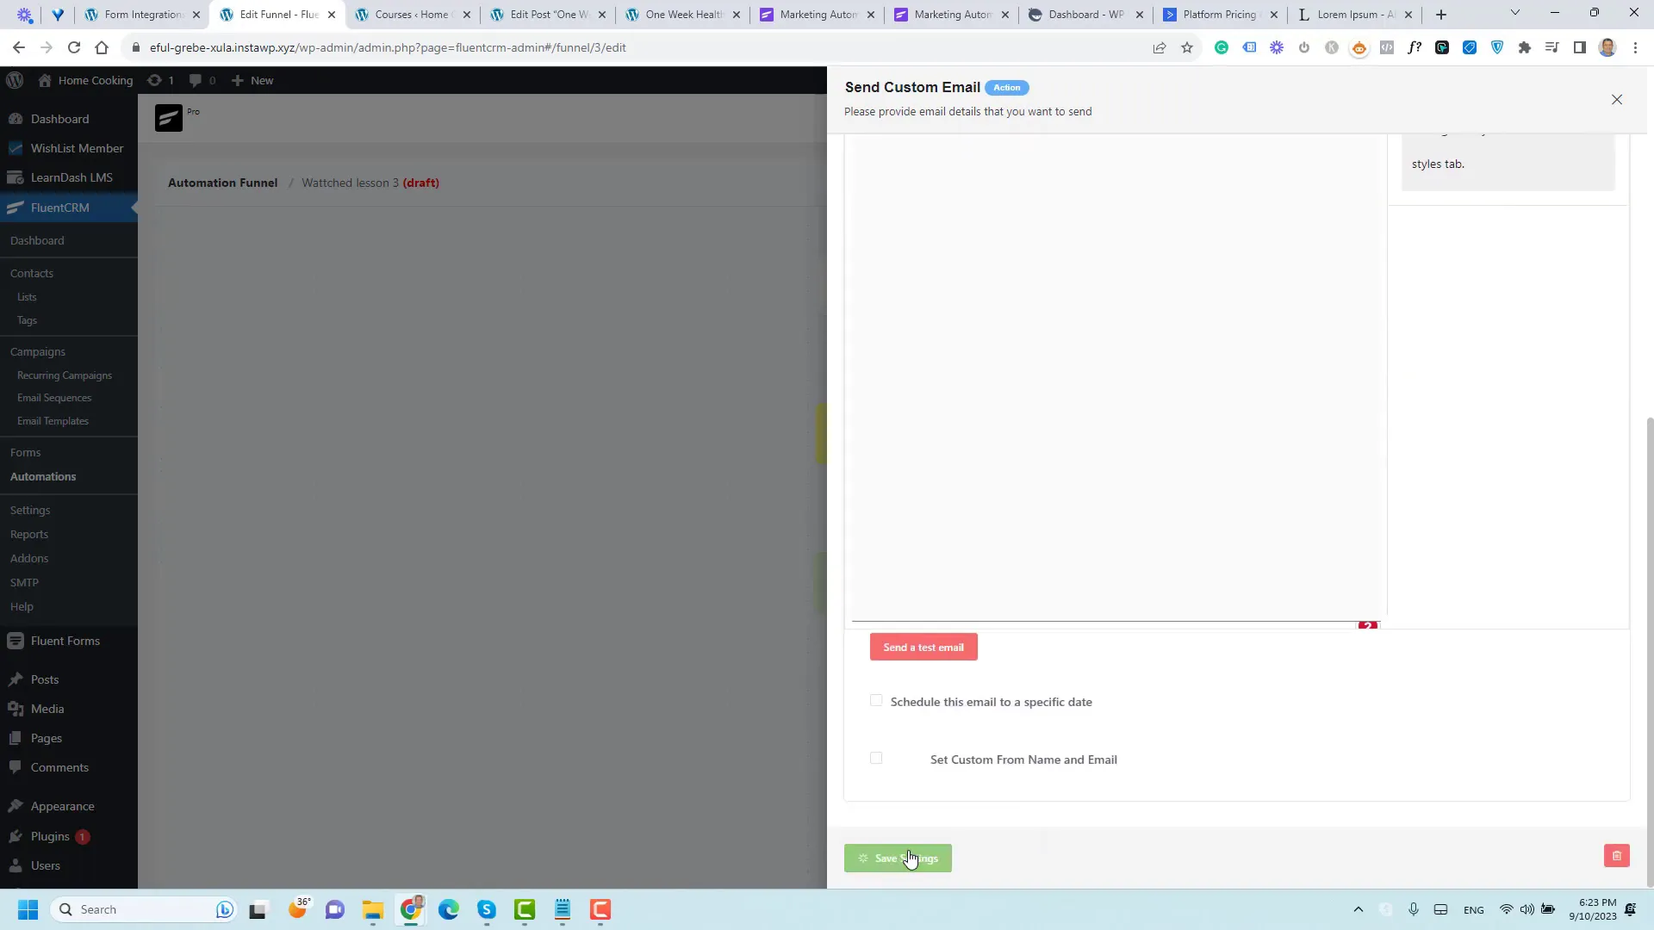Click the Fluent Forms sidebar icon
The image size is (1654, 930).
[x=16, y=639]
